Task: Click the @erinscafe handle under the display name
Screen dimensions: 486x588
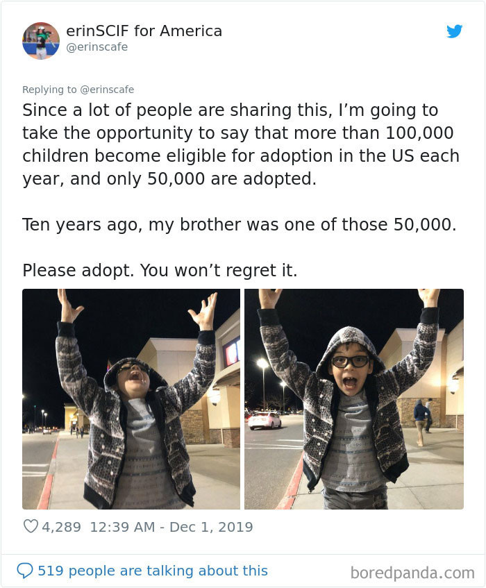Action: click(x=97, y=47)
